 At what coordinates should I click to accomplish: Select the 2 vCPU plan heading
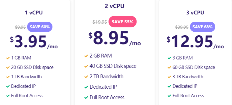tap(114, 6)
